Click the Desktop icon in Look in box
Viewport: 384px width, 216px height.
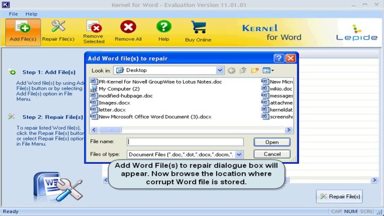[120, 71]
